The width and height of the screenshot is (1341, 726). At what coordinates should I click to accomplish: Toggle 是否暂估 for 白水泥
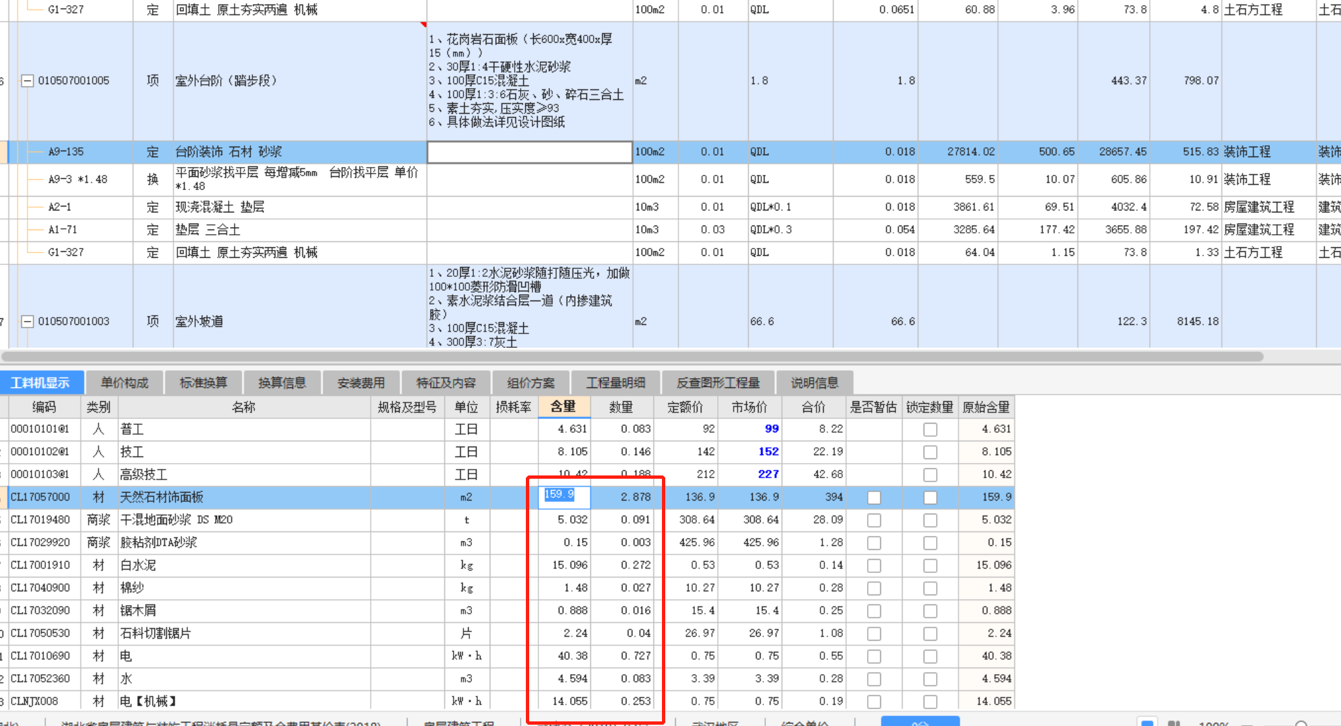click(874, 566)
